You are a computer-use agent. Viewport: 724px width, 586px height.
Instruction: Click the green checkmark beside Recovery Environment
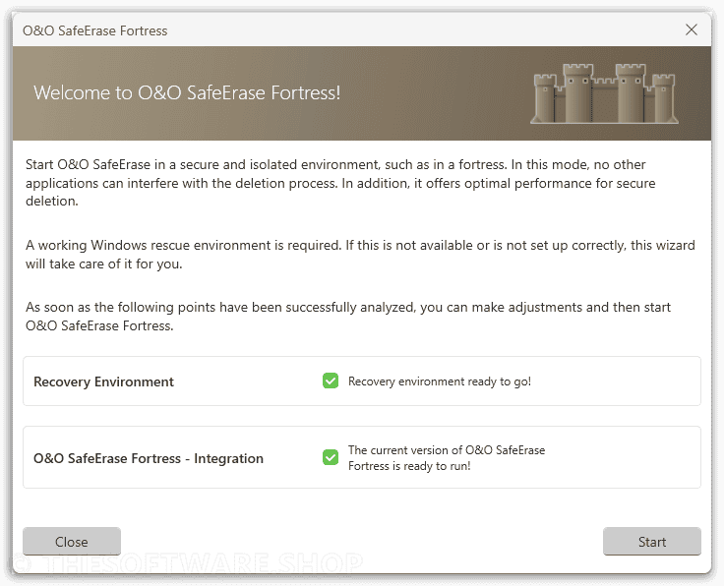click(331, 381)
